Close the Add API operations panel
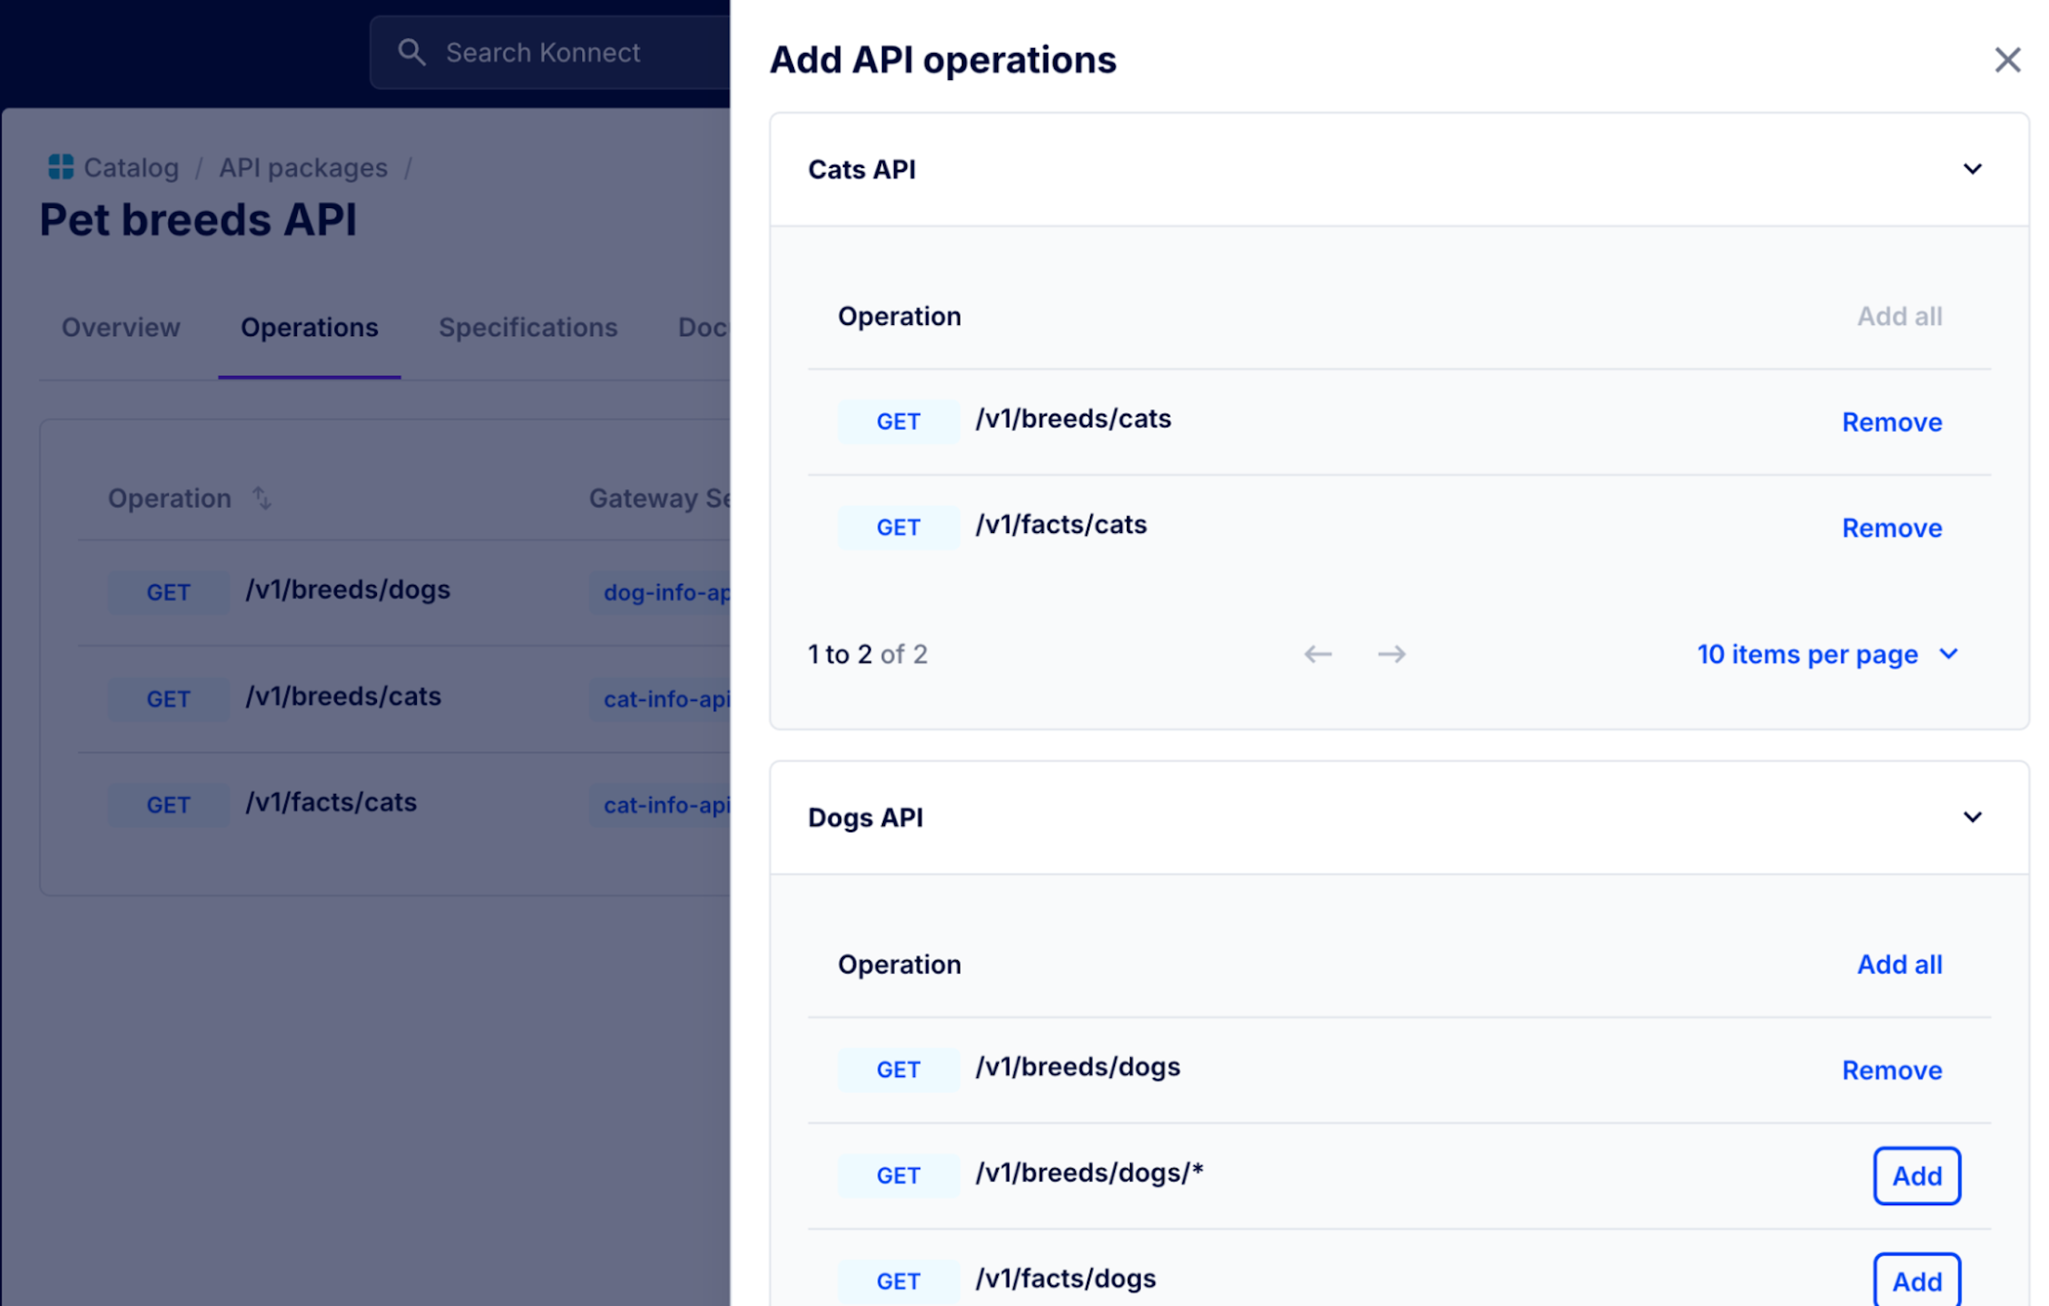This screenshot has height=1306, width=2049. (2007, 59)
